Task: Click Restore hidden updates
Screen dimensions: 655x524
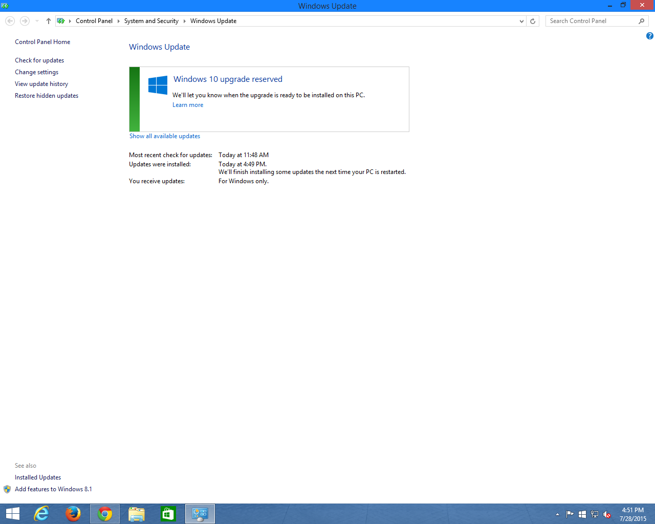Action: coord(47,96)
